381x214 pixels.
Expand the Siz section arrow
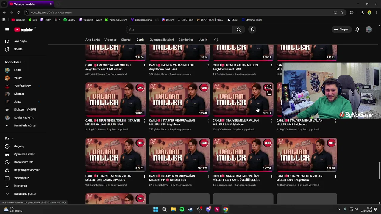(x=12, y=139)
